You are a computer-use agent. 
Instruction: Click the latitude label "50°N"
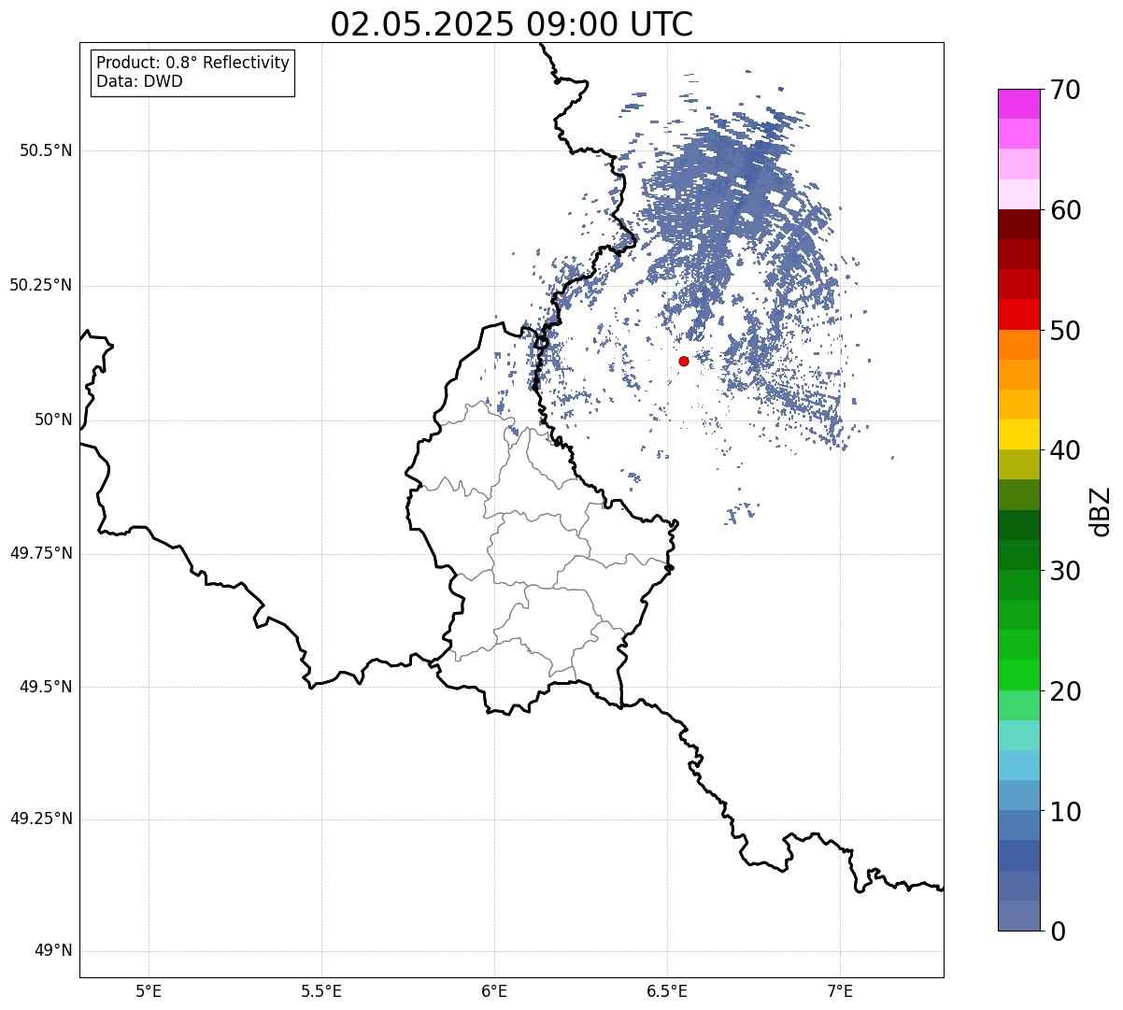(x=53, y=420)
